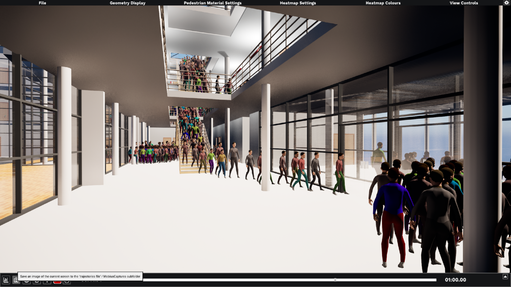The width and height of the screenshot is (511, 287).
Task: Toggle the eye visibility icon in bottom toolbar
Action: (26, 282)
